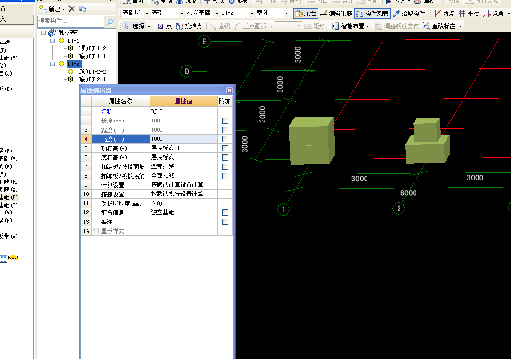Click axis bubble E in the drawing
This screenshot has height=359, width=511.
[x=204, y=41]
